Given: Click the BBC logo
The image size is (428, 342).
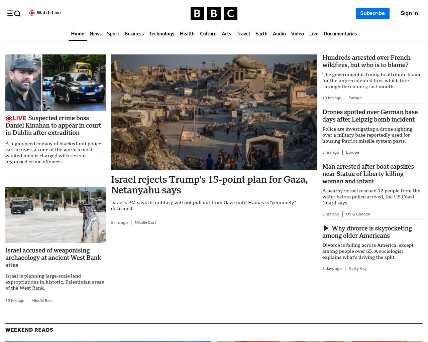Looking at the screenshot, I should point(214,13).
